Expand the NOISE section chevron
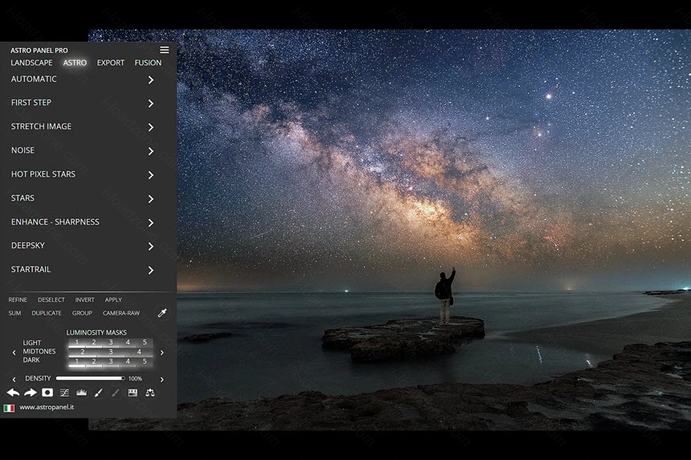Viewport: 691px width, 460px height. pyautogui.click(x=151, y=151)
